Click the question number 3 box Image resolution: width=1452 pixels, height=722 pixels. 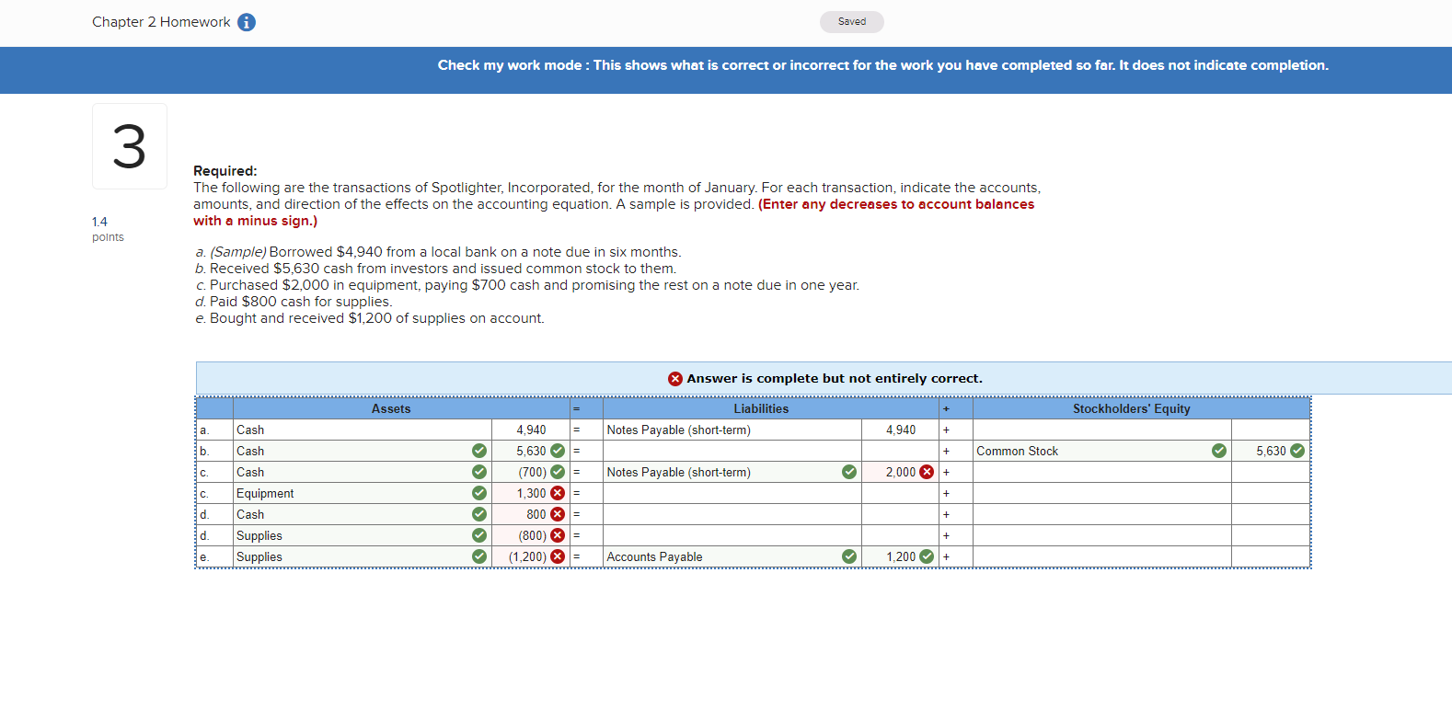click(130, 146)
